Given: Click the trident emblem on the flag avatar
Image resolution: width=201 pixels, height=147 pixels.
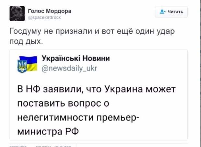Looking at the screenshot, I should point(22,67).
